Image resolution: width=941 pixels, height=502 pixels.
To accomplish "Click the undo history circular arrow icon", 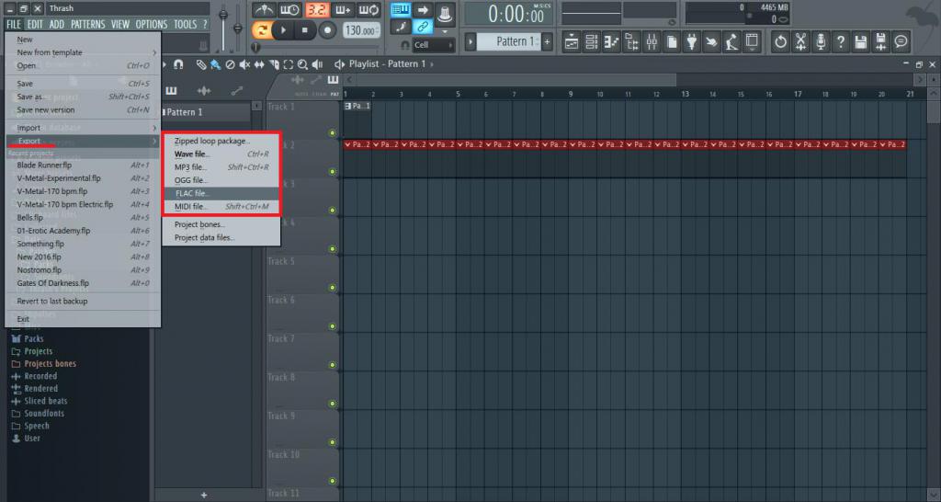I will (x=780, y=41).
